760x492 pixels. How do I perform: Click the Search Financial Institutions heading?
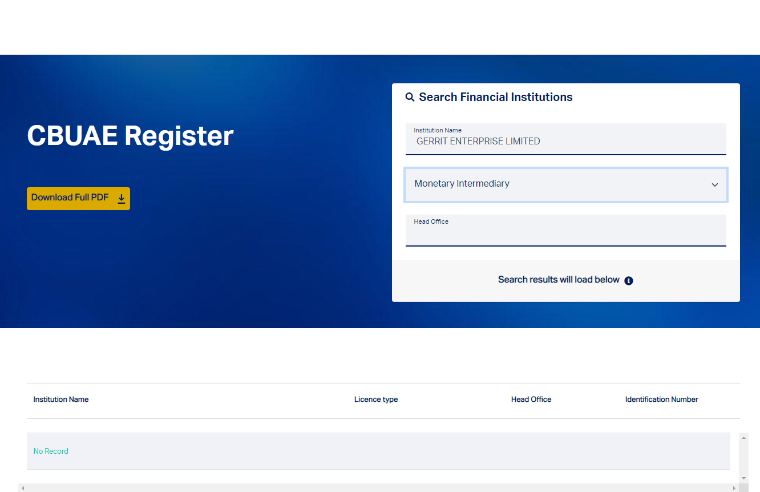[x=496, y=97]
